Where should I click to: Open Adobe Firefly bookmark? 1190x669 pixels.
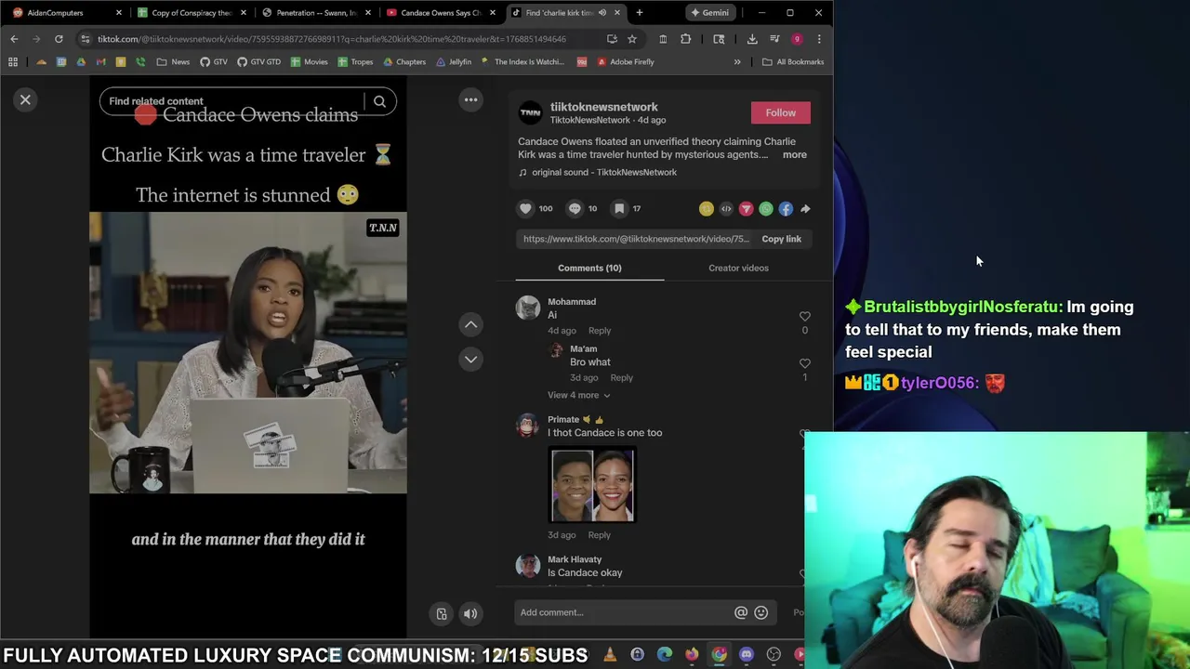625,62
